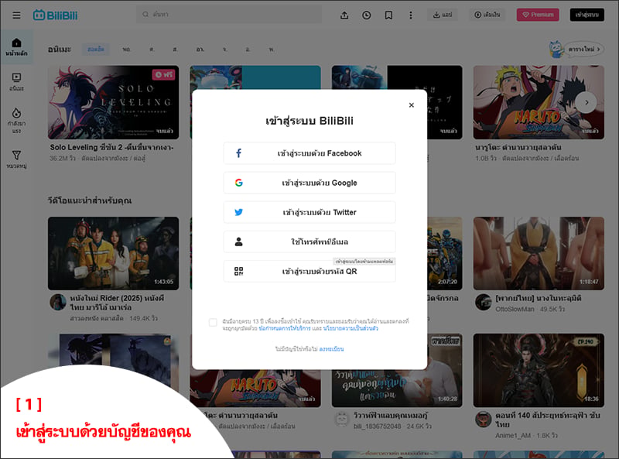Click the black login button in header
619x459 pixels.
click(x=587, y=15)
